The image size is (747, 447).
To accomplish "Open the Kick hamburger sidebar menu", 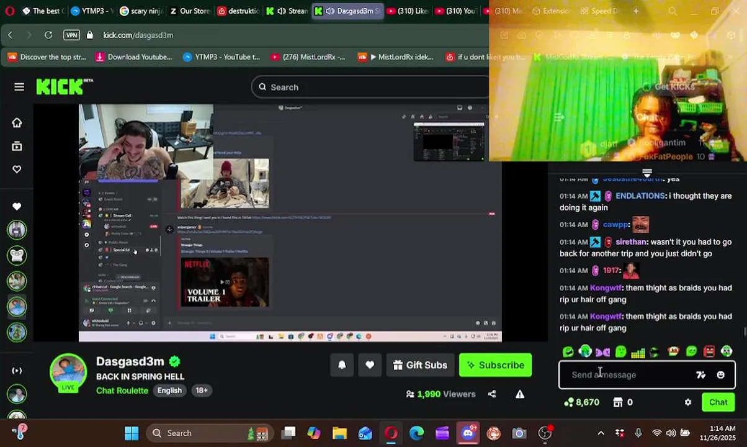I will coord(19,87).
